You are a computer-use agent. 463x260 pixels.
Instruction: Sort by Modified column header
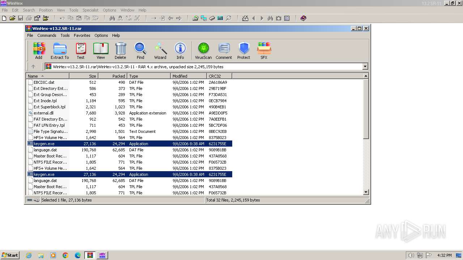[x=188, y=76]
